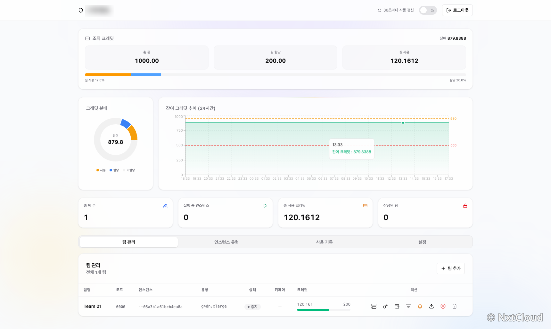Click the 잔여 크레딧 추이 (24시간) chart title
Image resolution: width=551 pixels, height=329 pixels.
pos(191,108)
